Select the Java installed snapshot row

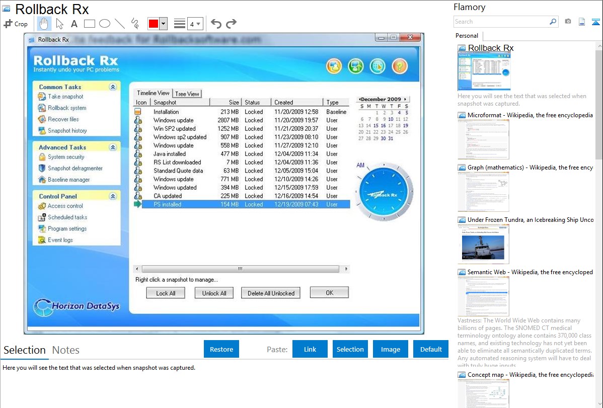[x=242, y=154]
